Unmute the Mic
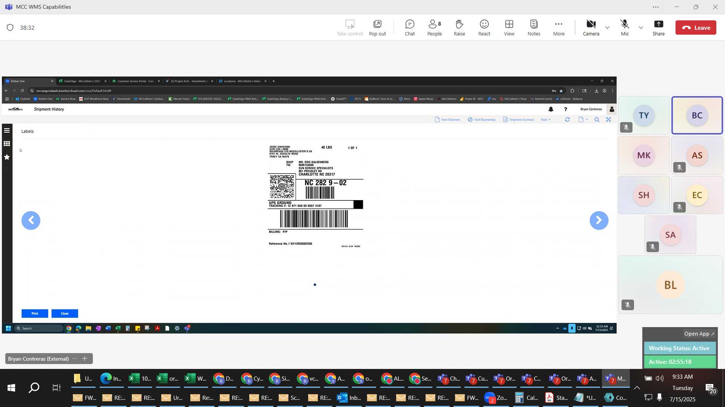 coord(625,28)
